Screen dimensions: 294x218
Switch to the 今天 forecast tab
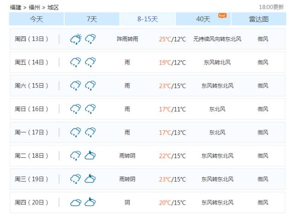coord(37,19)
